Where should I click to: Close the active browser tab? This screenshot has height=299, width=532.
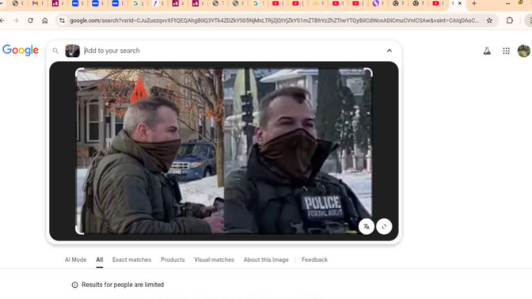(x=460, y=3)
